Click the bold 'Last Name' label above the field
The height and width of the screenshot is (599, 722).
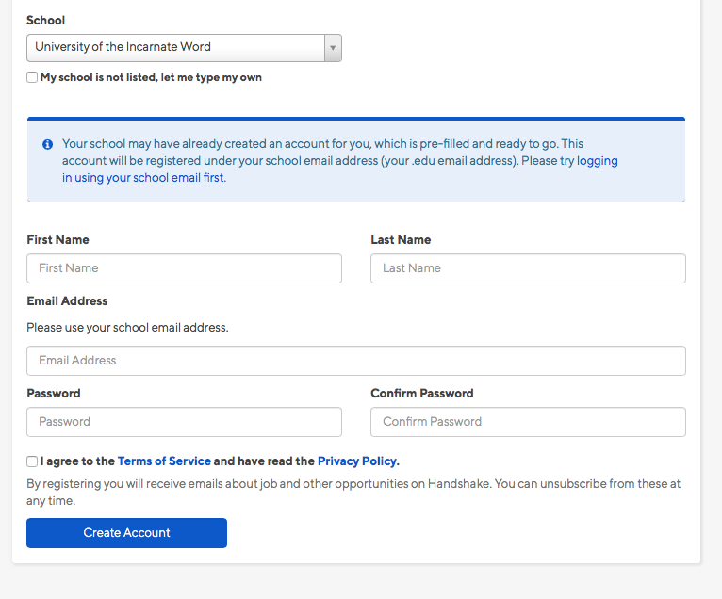click(x=401, y=240)
